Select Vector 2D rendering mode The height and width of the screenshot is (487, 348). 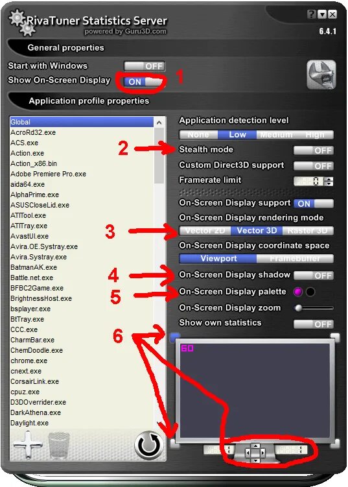click(205, 231)
